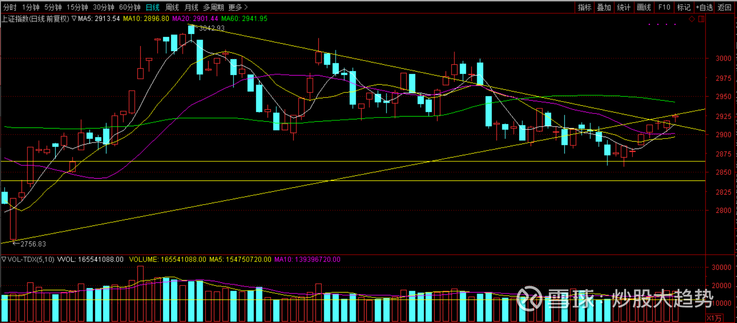Click the VOLUME: 165541088.00 value
Image resolution: width=737 pixels, height=323 pixels.
pos(168,259)
